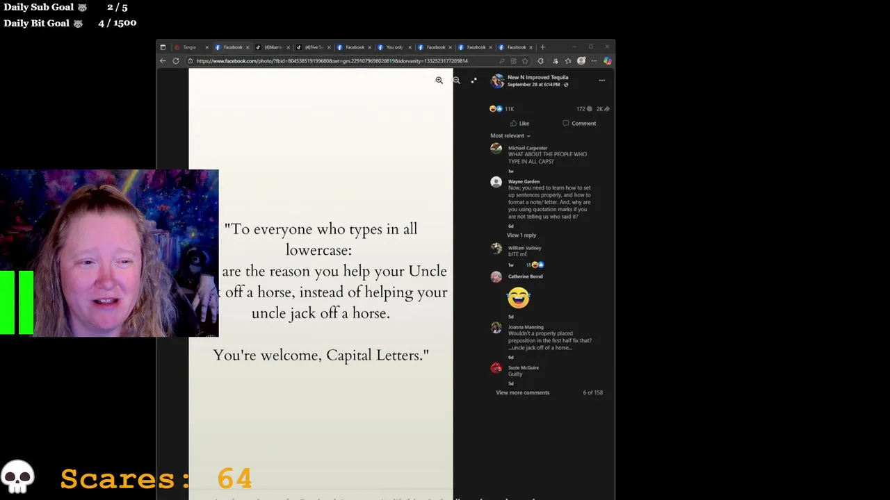Open Wayne Garden's avatar
890x500 pixels.
(496, 182)
